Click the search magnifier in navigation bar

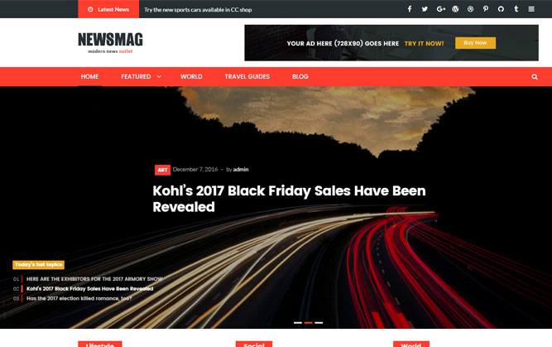pos(535,77)
